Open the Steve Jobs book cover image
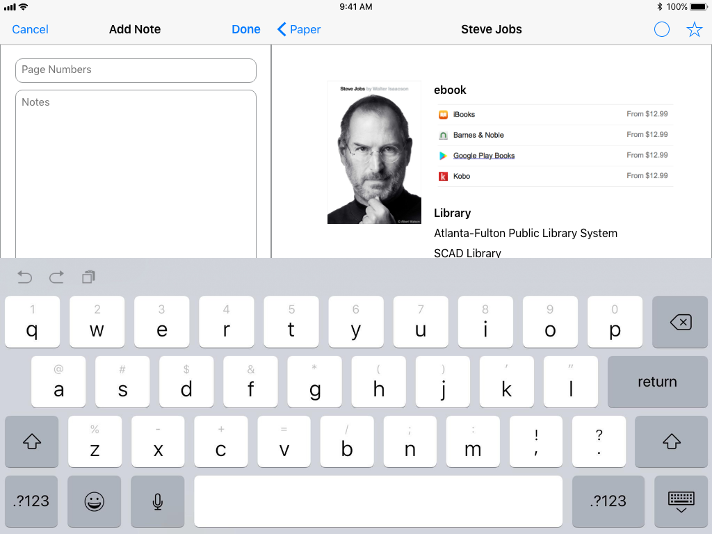Screen dimensions: 712x534 click(x=374, y=152)
